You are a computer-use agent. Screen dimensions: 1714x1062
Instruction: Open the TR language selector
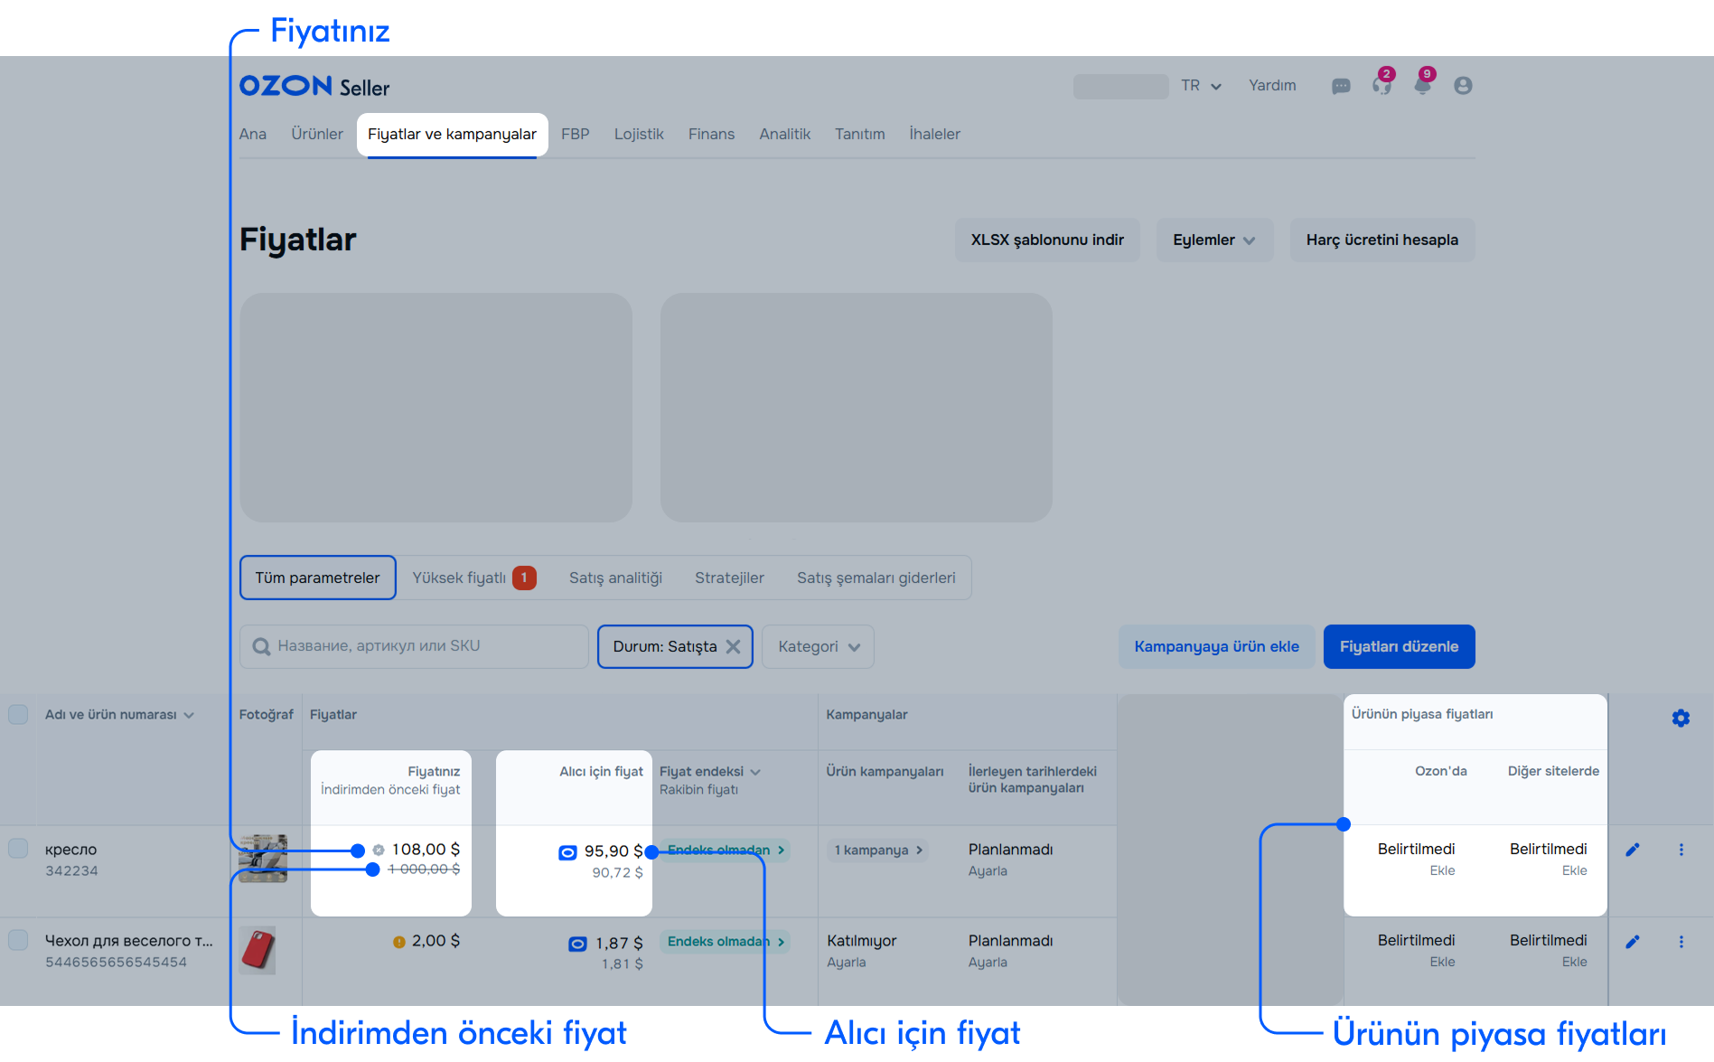click(x=1201, y=86)
